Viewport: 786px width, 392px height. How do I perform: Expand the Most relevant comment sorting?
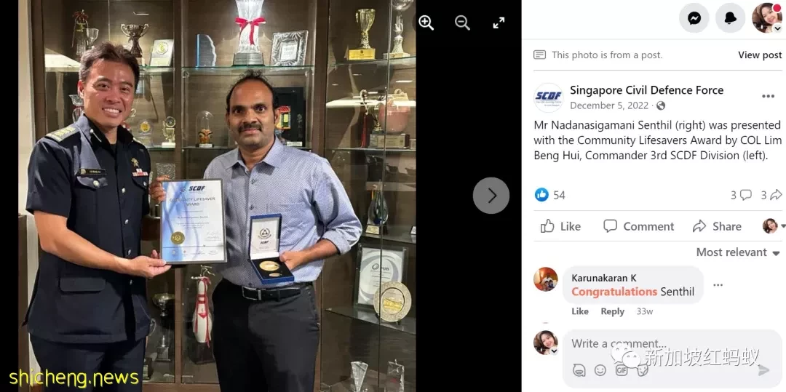[738, 252]
